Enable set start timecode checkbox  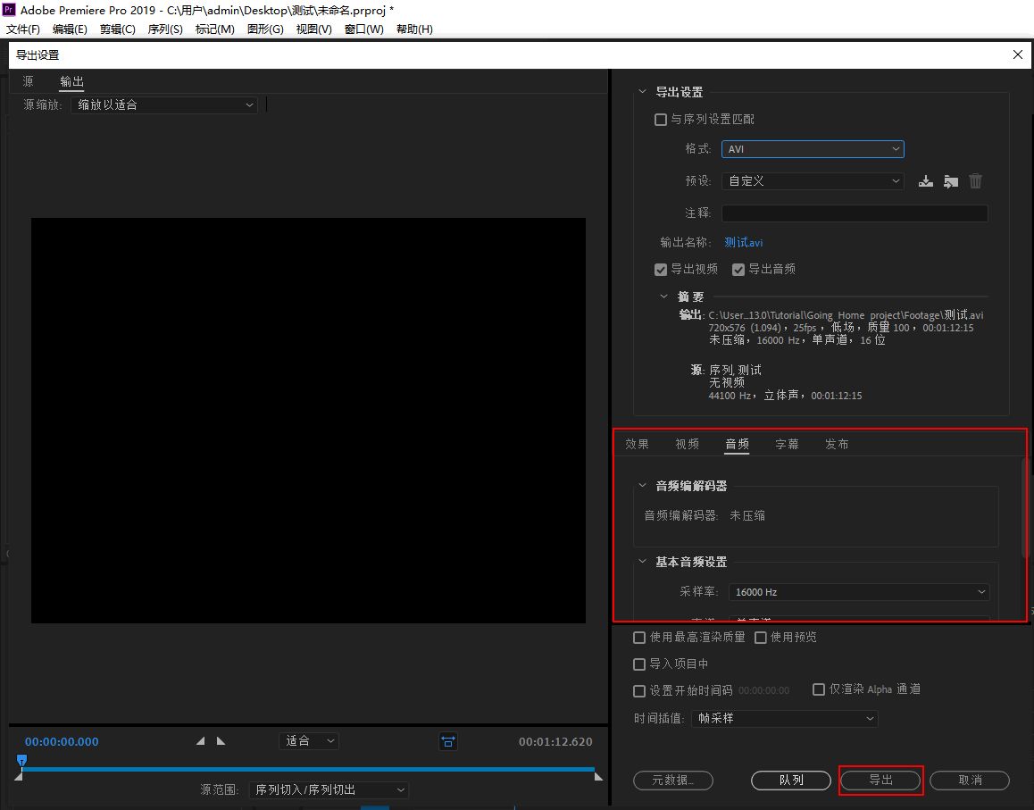click(639, 690)
